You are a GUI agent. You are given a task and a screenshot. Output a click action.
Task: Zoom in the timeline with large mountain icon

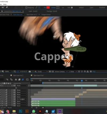[x=43, y=108]
